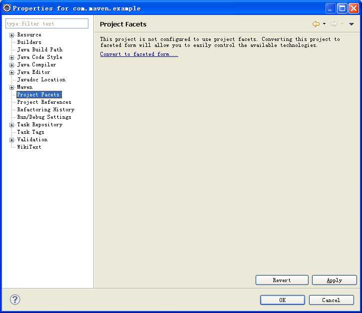Close the Properties dialog window
The image size is (362, 313).
coord(354,8)
